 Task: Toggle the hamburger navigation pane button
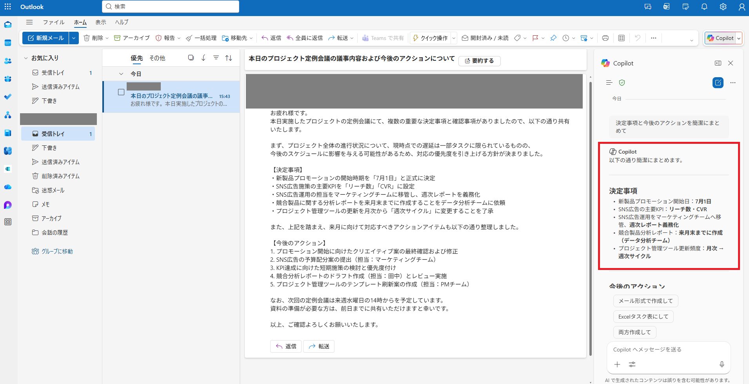pyautogui.click(x=29, y=22)
